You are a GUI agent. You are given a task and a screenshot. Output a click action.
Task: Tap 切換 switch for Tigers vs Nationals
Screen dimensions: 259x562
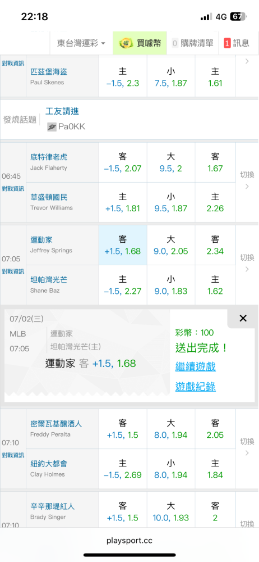click(247, 180)
